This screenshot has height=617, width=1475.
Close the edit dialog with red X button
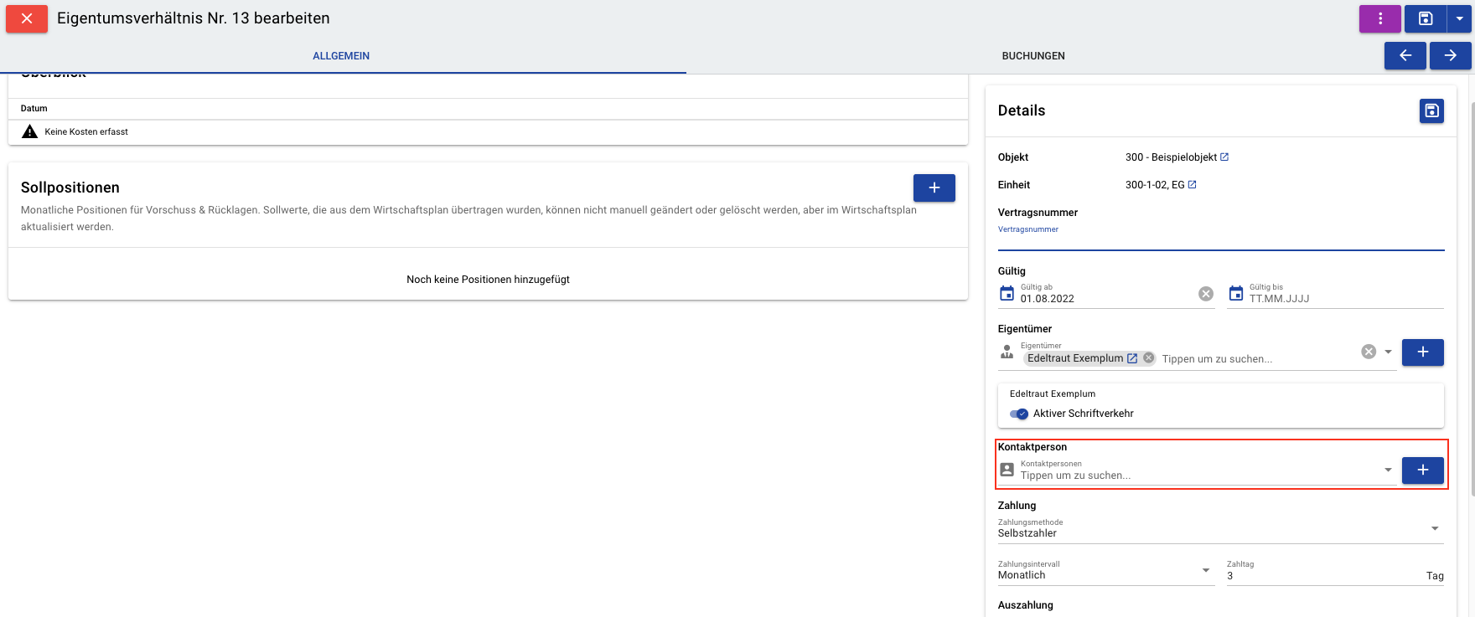(27, 18)
